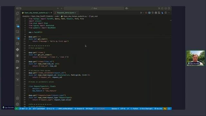Image resolution: width=206 pixels, height=116 pixels.
Task: Change indentation via Spaces: 4
Action: pyautogui.click(x=115, y=109)
